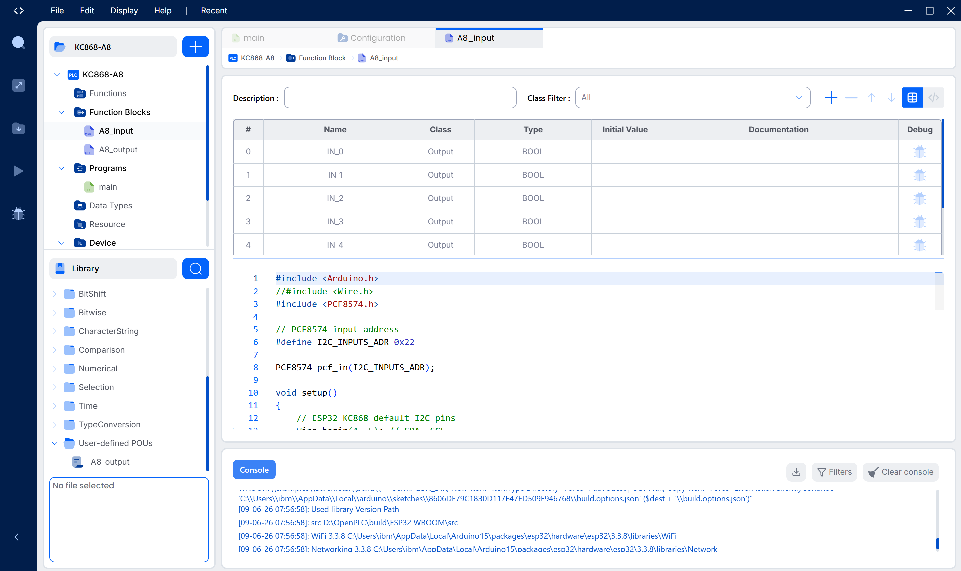Open Resource in project tree

tap(107, 224)
